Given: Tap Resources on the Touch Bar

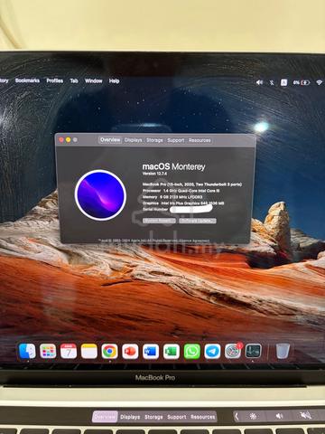Looking at the screenshot, I should coord(203,417).
